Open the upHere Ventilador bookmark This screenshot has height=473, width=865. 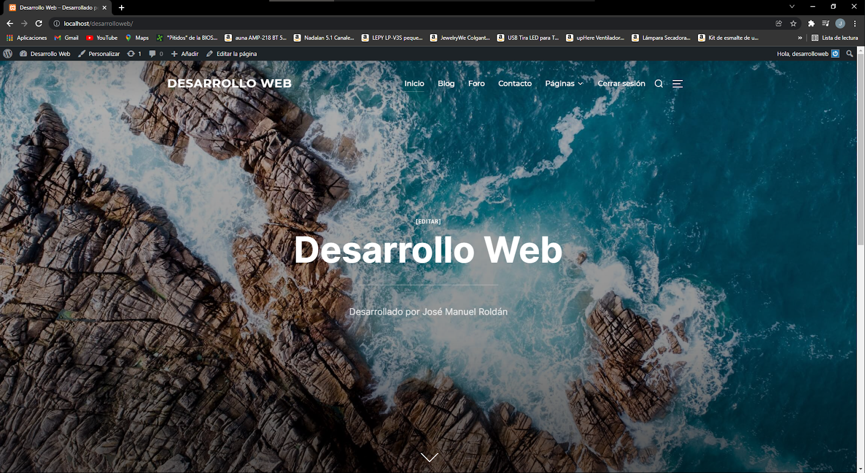click(x=595, y=38)
